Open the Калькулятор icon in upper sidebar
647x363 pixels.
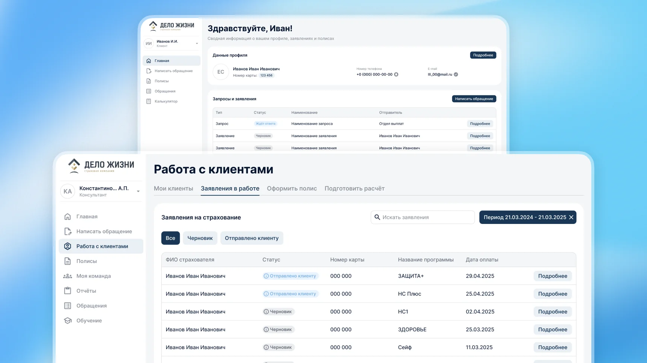149,101
